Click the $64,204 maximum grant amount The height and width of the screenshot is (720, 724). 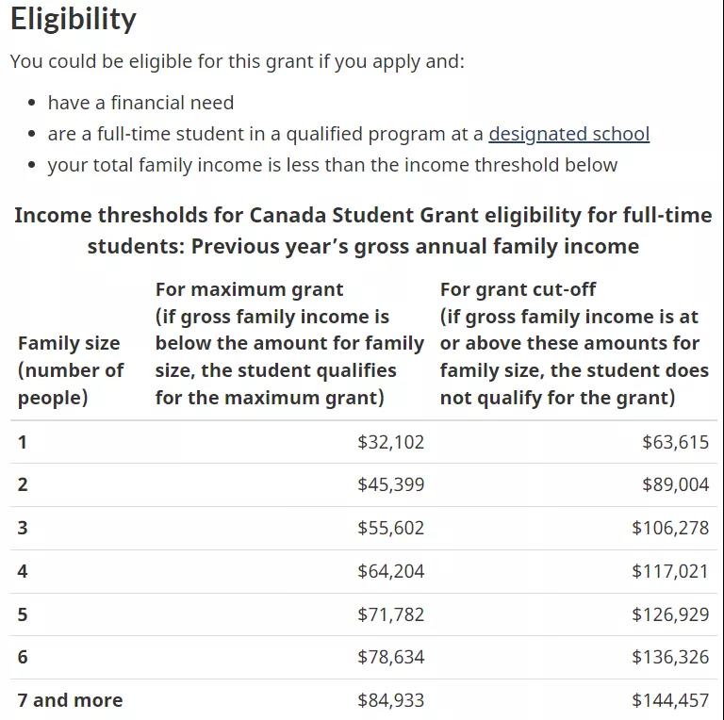pyautogui.click(x=390, y=571)
